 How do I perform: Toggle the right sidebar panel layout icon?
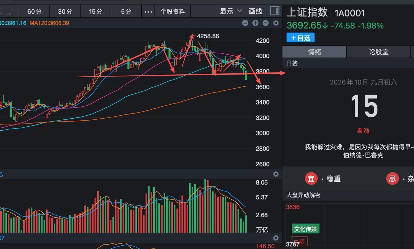(x=275, y=11)
